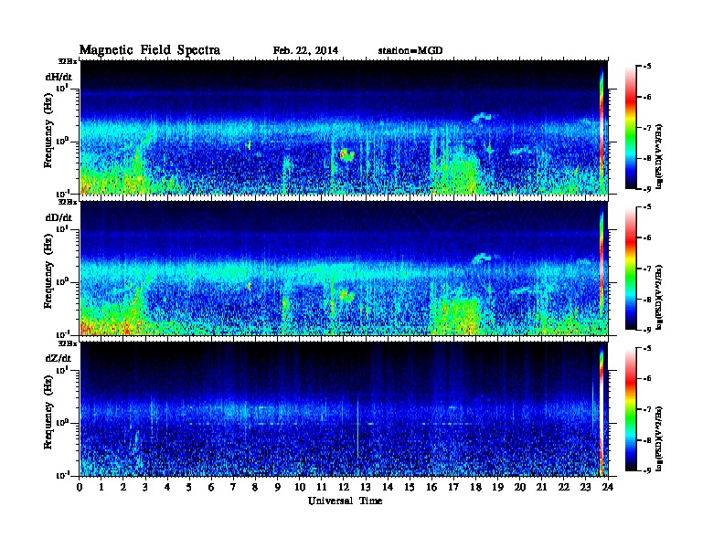Click the time axis tick label "18"
This screenshot has width=724, height=559.
point(475,487)
